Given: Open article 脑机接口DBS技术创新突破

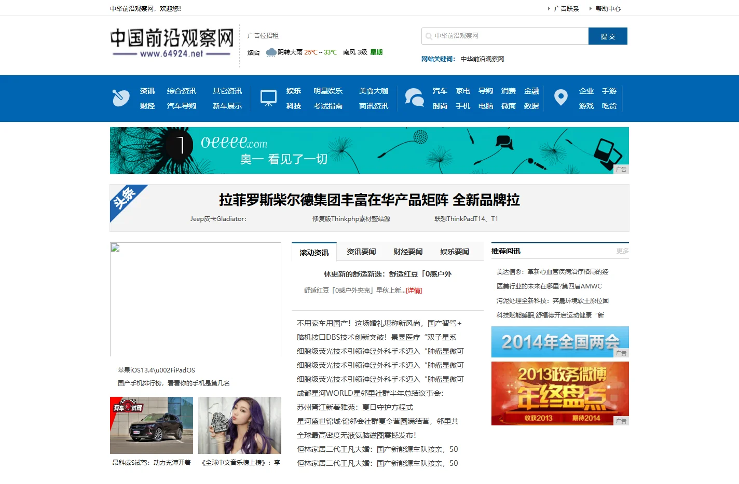Looking at the screenshot, I should (x=377, y=337).
